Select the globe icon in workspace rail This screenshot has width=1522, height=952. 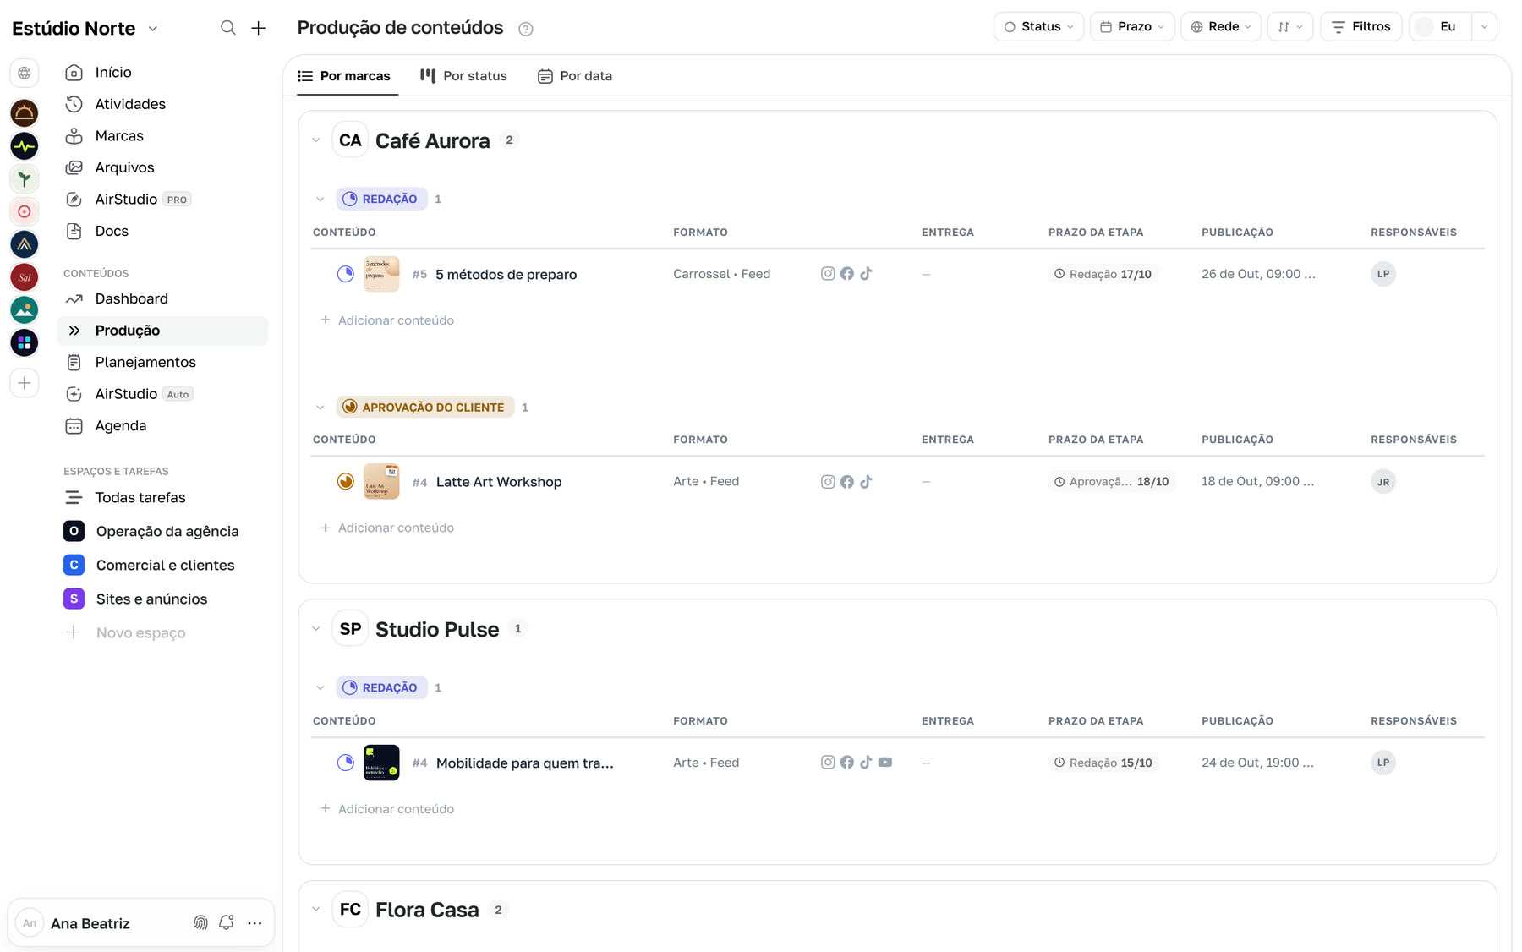[x=25, y=73]
